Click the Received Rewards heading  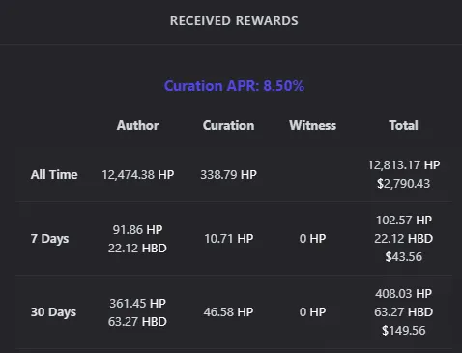[x=234, y=21]
